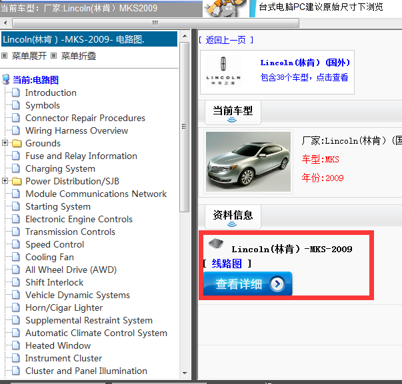The height and width of the screenshot is (384, 402).
Task: Select Connector Repair Procedures
Action: (x=85, y=118)
